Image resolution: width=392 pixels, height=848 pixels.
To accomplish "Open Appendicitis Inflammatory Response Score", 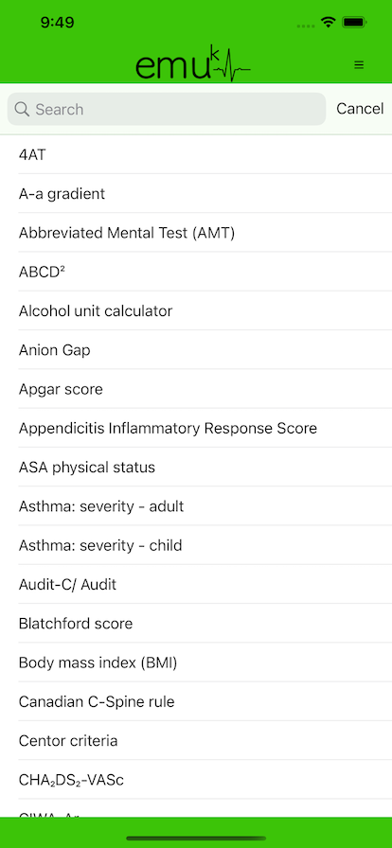I will [196, 428].
